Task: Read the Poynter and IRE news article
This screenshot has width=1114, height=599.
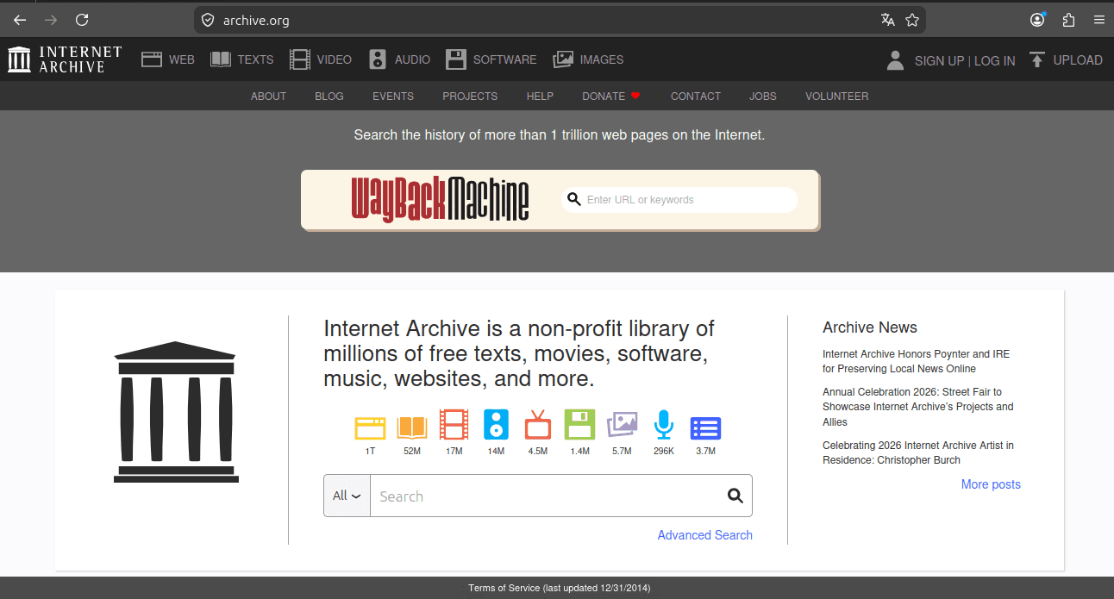Action: pos(916,361)
